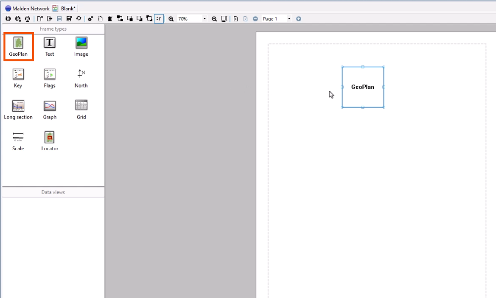
Task: Choose the North arrow frame type
Action: (x=81, y=77)
